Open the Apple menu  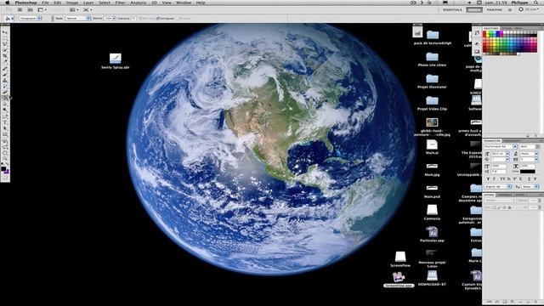[x=8, y=3]
